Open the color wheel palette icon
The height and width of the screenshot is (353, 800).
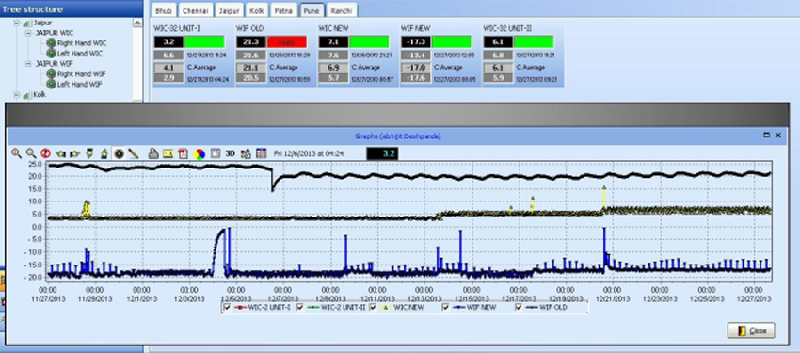click(199, 153)
